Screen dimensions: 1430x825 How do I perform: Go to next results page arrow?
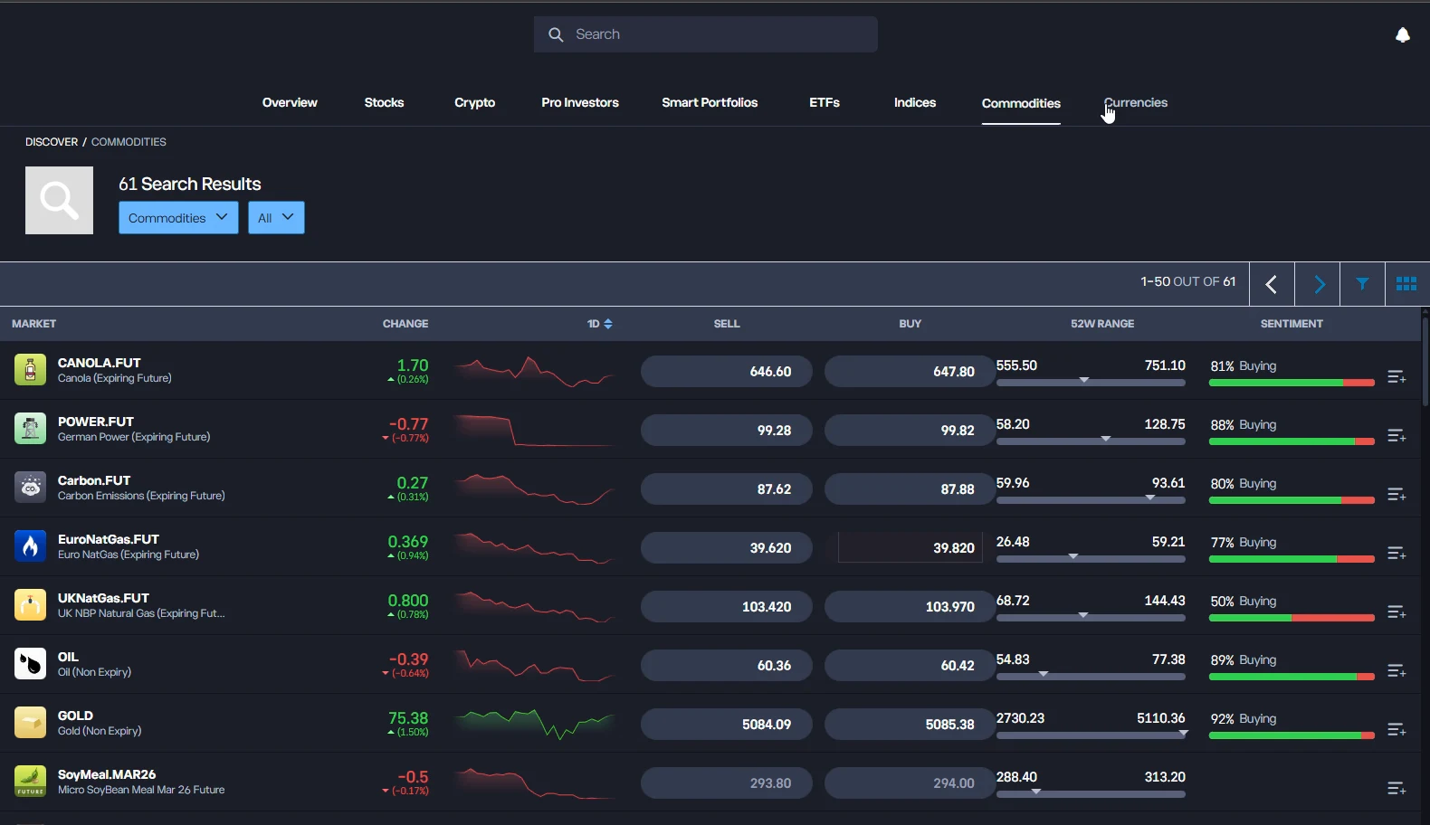click(1318, 284)
